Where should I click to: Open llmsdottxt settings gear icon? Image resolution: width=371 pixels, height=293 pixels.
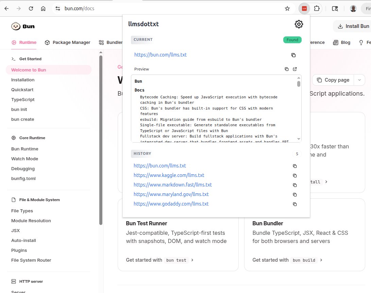click(x=299, y=24)
